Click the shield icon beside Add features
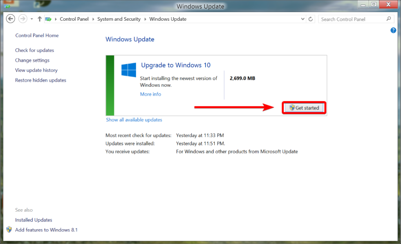 pos(9,230)
